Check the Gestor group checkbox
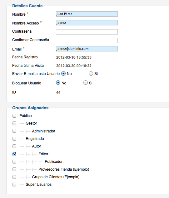The height and width of the screenshot is (198, 169). pos(14,123)
